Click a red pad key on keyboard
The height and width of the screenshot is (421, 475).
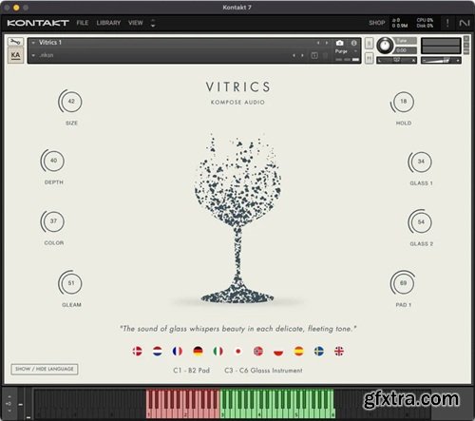(x=182, y=404)
